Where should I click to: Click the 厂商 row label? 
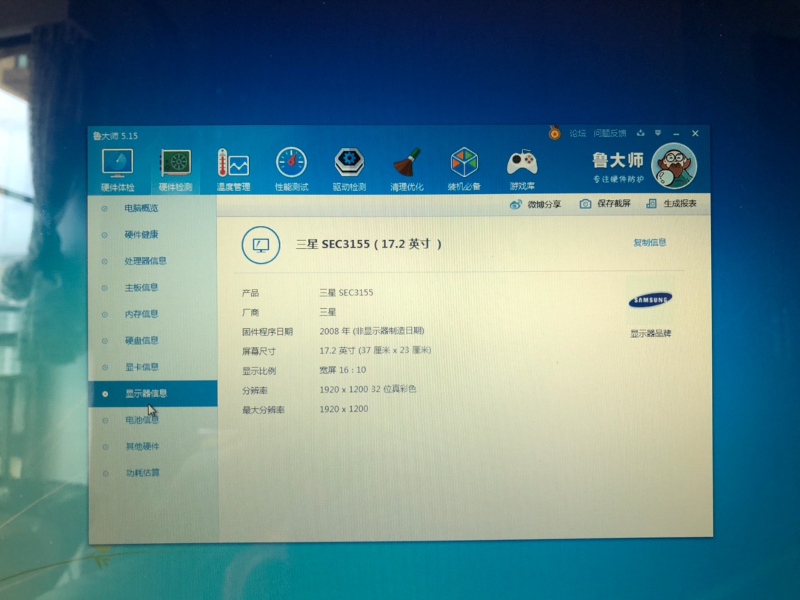point(250,313)
